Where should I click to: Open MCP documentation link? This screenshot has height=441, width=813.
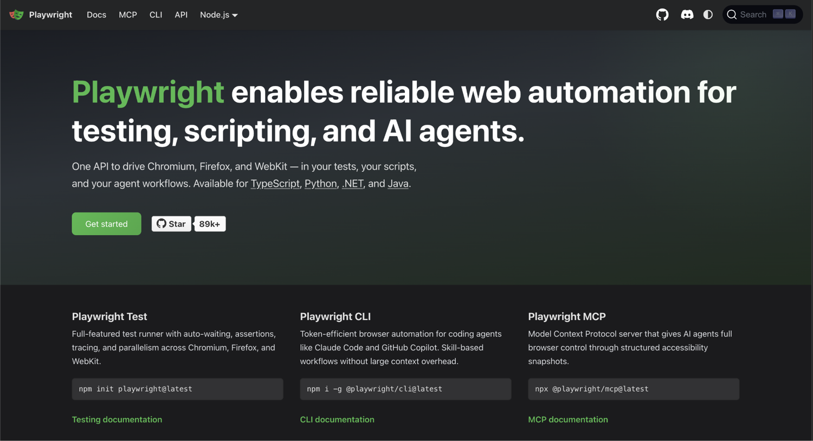click(x=568, y=419)
